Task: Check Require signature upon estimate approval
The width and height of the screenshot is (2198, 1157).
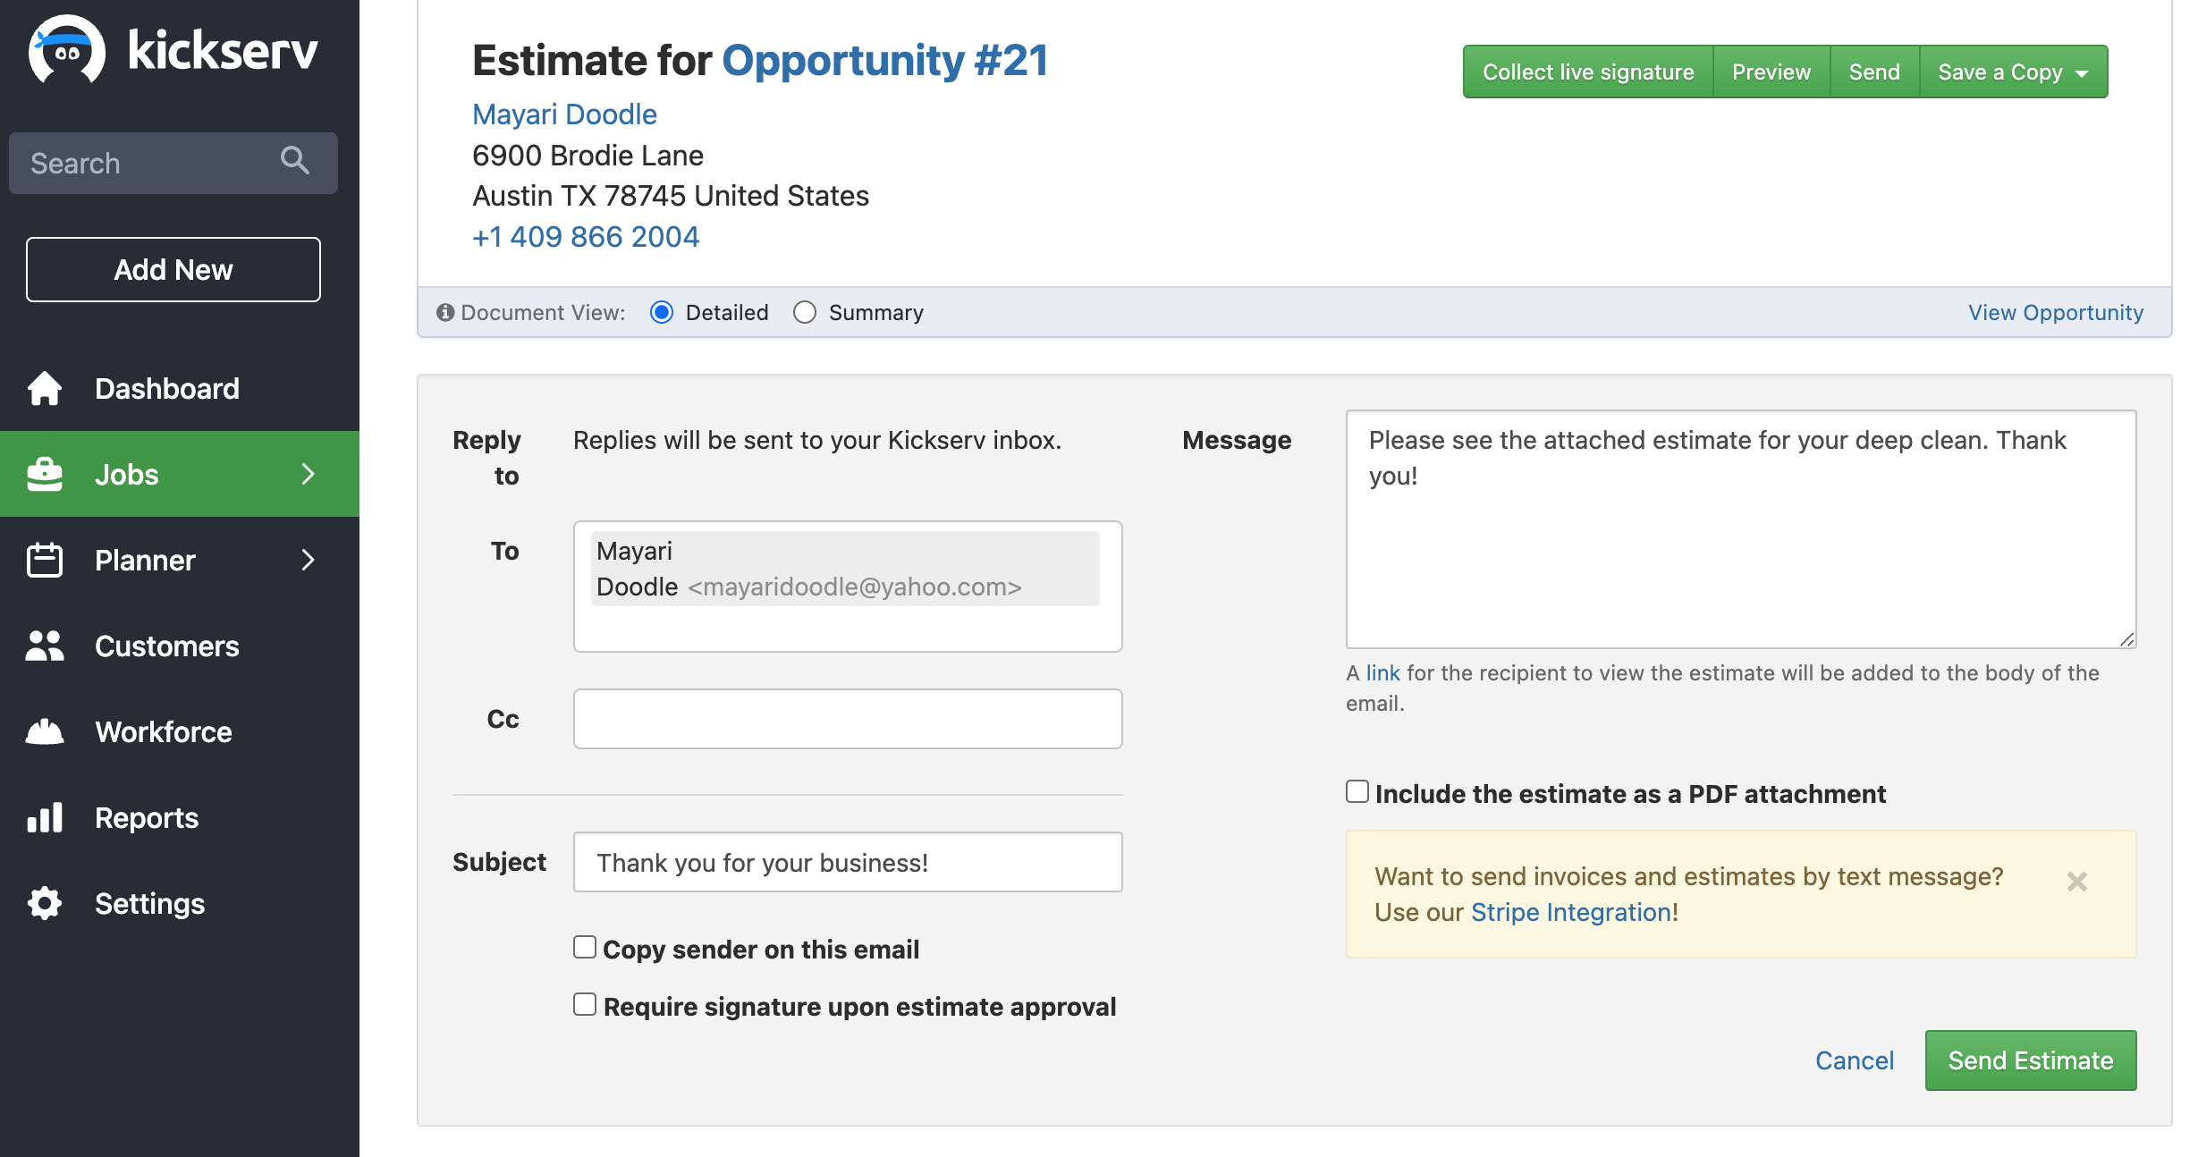Action: 585,1004
